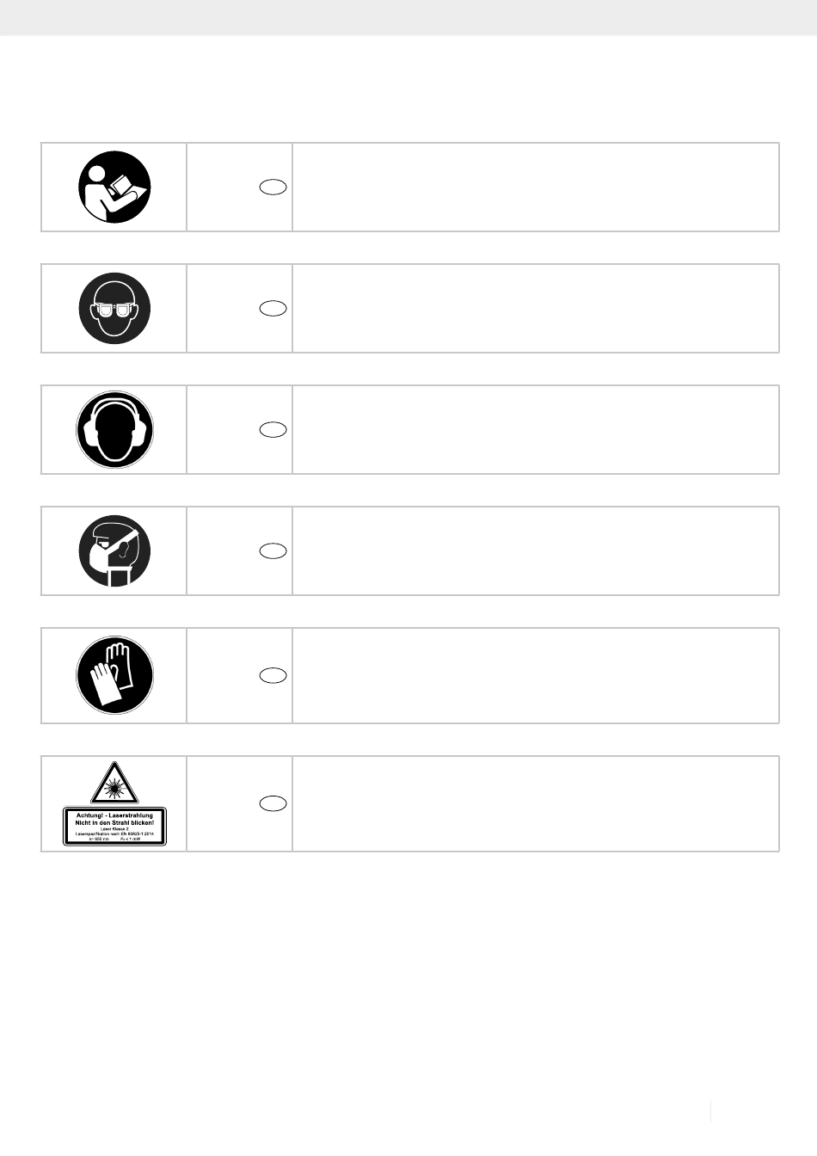The image size is (817, 1156).
Task: Click the blank description box beside laser warning
Action: (x=535, y=804)
